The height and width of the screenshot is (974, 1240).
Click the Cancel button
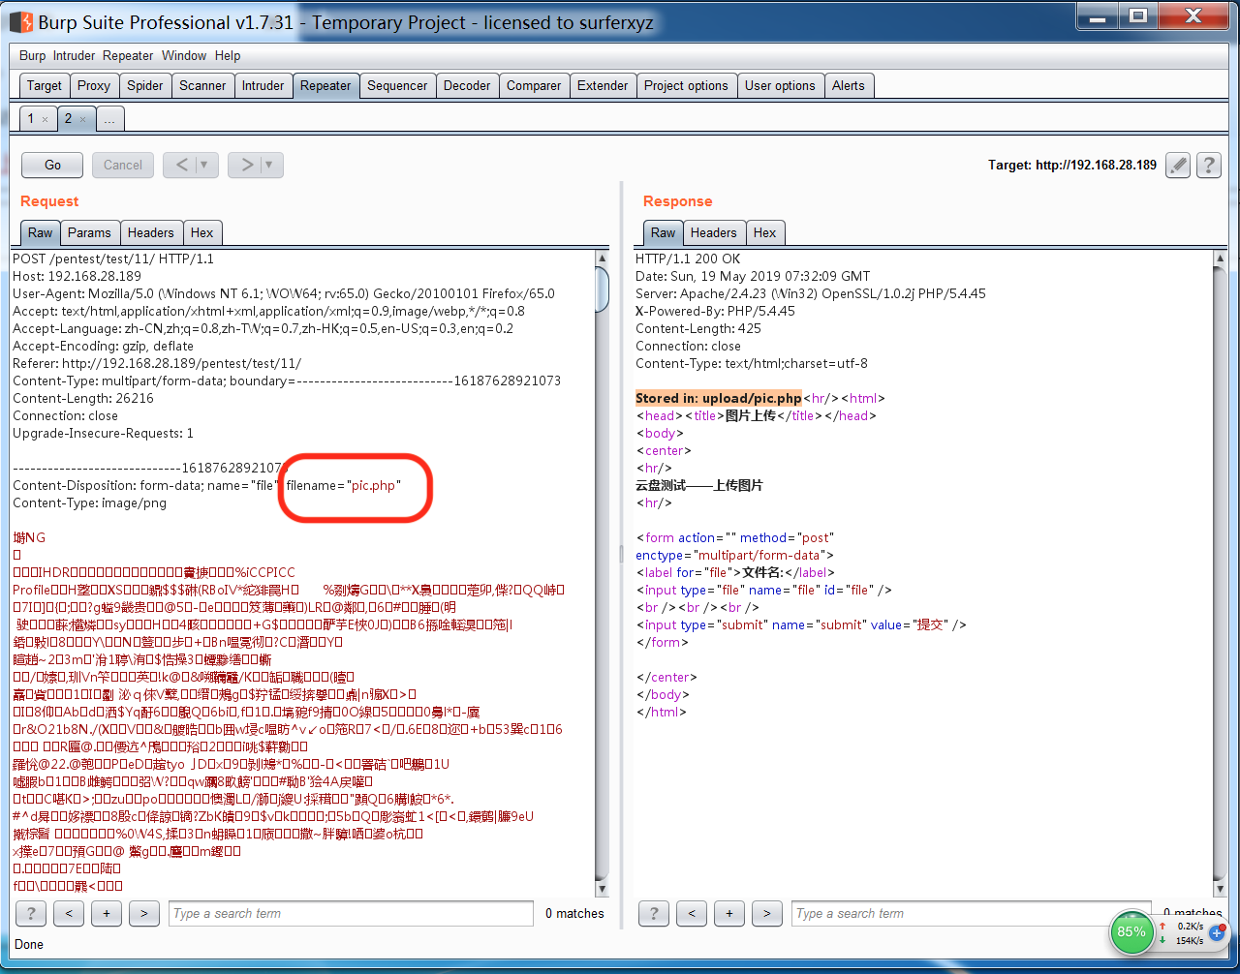pyautogui.click(x=123, y=165)
